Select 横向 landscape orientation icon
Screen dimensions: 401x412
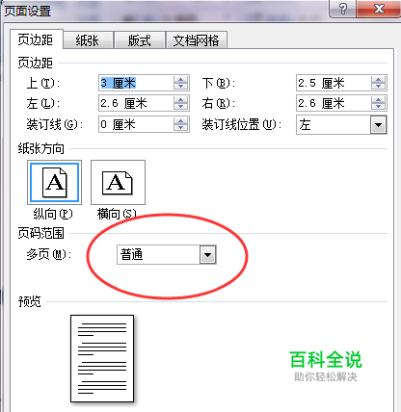[x=118, y=182]
